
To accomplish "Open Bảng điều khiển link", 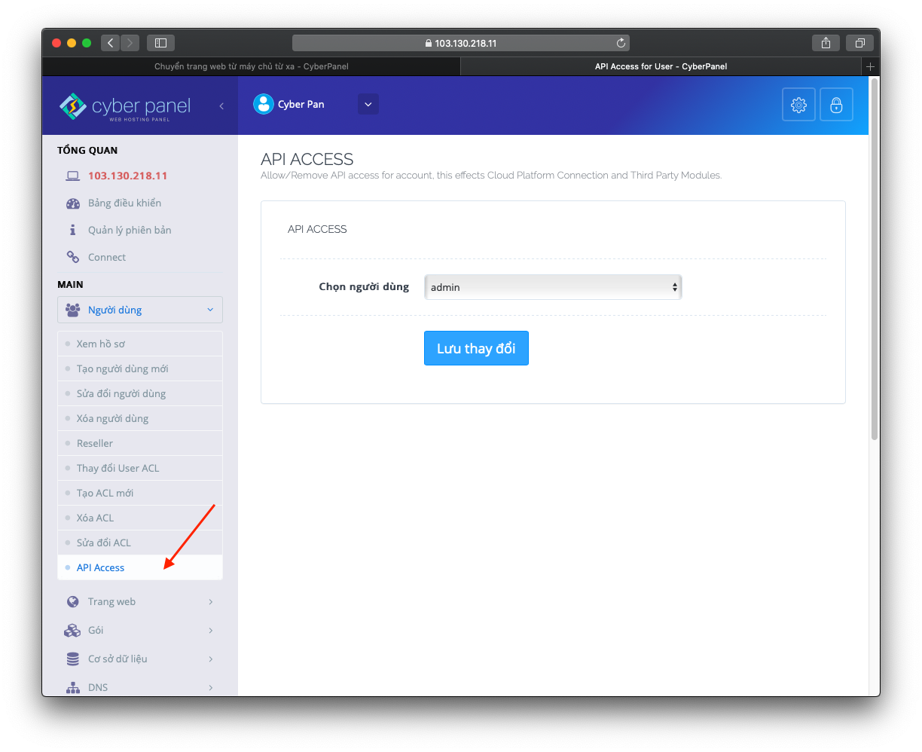I will (124, 203).
